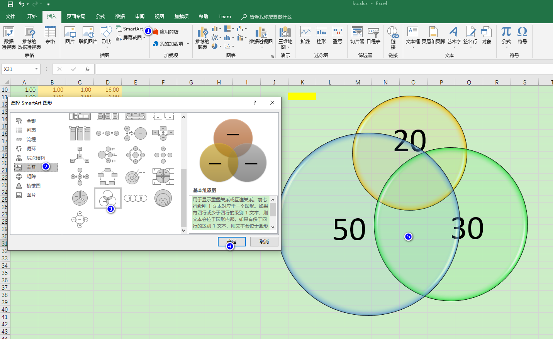The height and width of the screenshot is (339, 553).
Task: Choose the Linear Venn layout thumbnail
Action: click(136, 198)
